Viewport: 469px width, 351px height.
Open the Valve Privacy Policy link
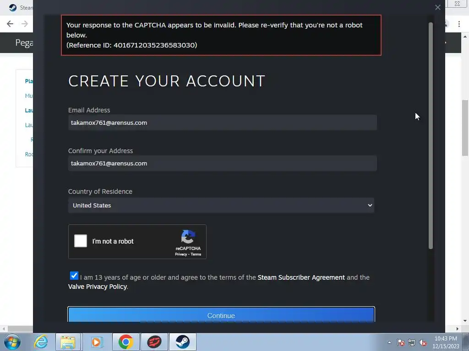point(98,287)
